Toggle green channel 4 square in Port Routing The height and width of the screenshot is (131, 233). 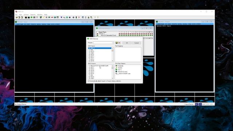coord(125,36)
